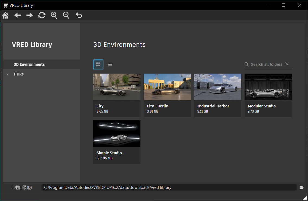This screenshot has width=308, height=201.
Task: Click the 3D Environments page heading
Action: [119, 44]
